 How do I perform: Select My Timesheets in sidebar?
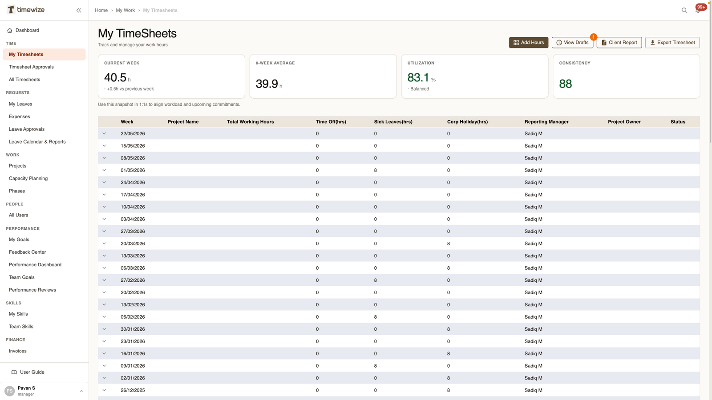tap(44, 54)
